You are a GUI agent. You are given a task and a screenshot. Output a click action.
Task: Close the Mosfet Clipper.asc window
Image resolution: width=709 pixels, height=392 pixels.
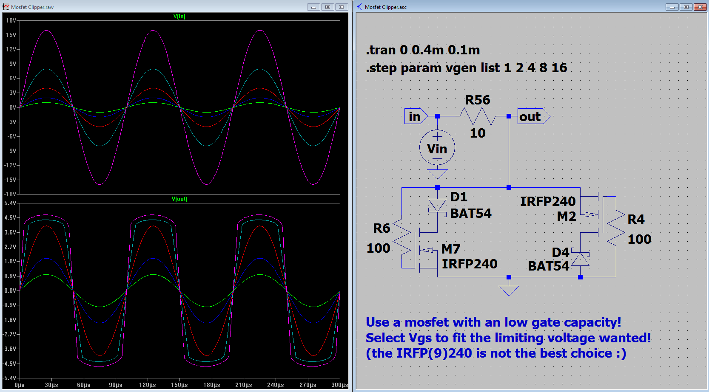click(700, 7)
